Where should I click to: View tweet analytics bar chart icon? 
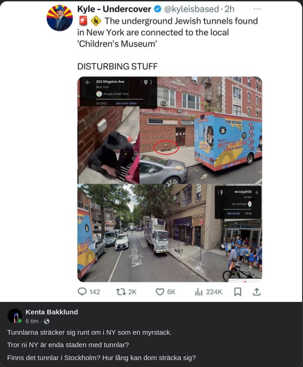[199, 292]
